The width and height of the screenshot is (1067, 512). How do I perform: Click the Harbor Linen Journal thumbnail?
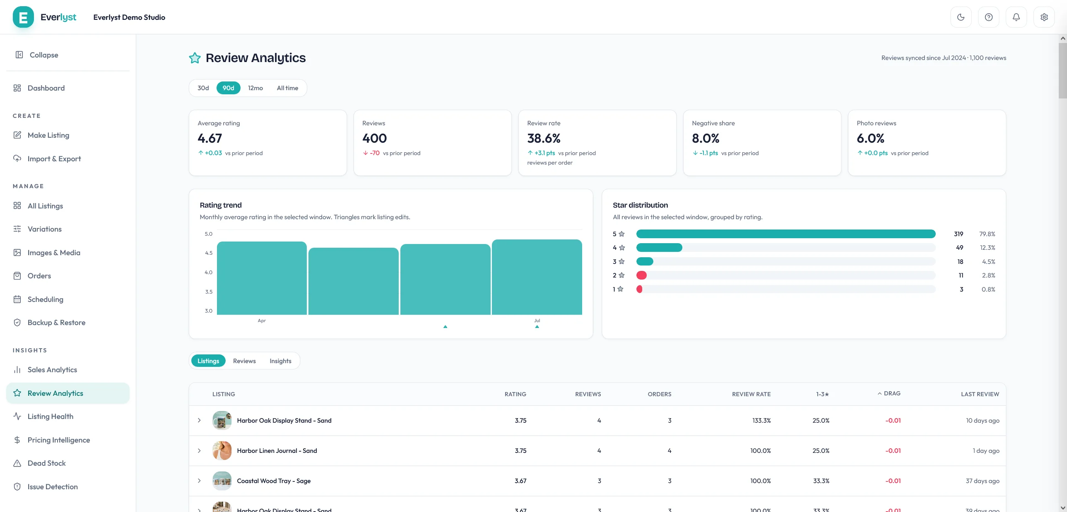point(222,450)
